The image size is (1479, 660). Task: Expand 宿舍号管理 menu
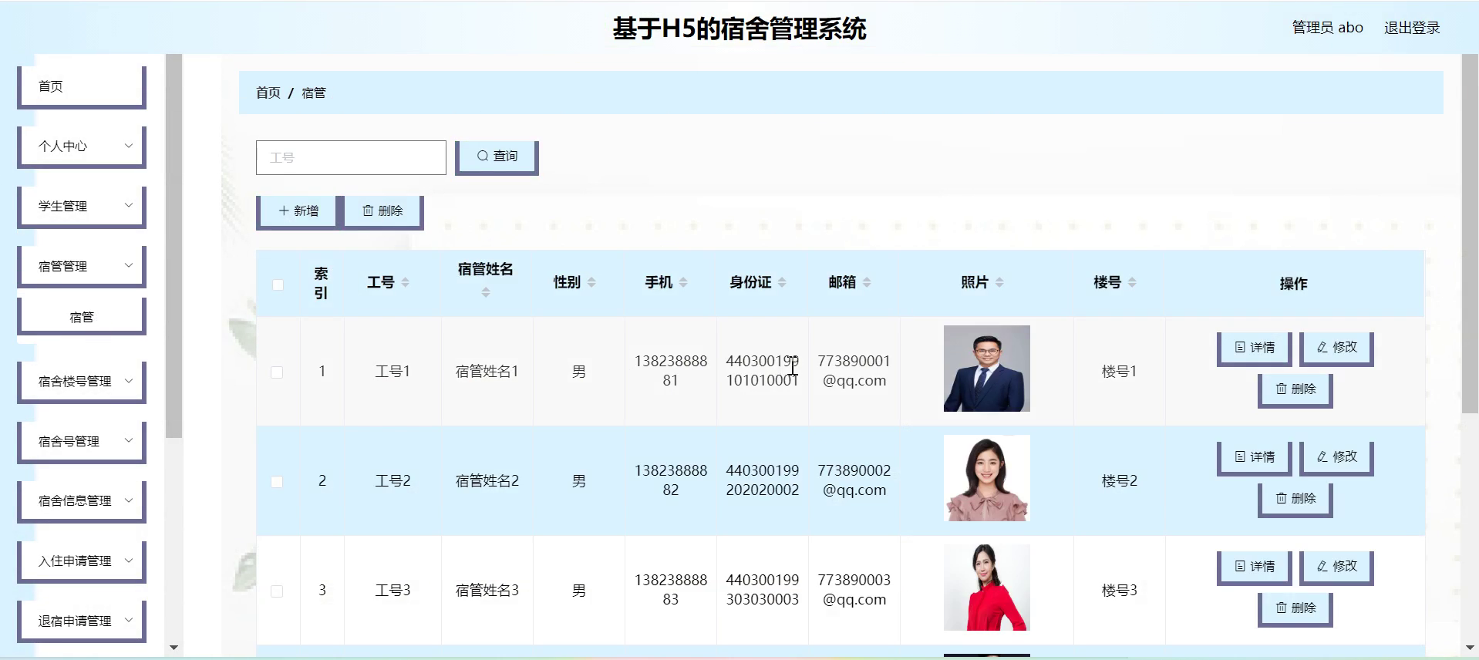[82, 441]
